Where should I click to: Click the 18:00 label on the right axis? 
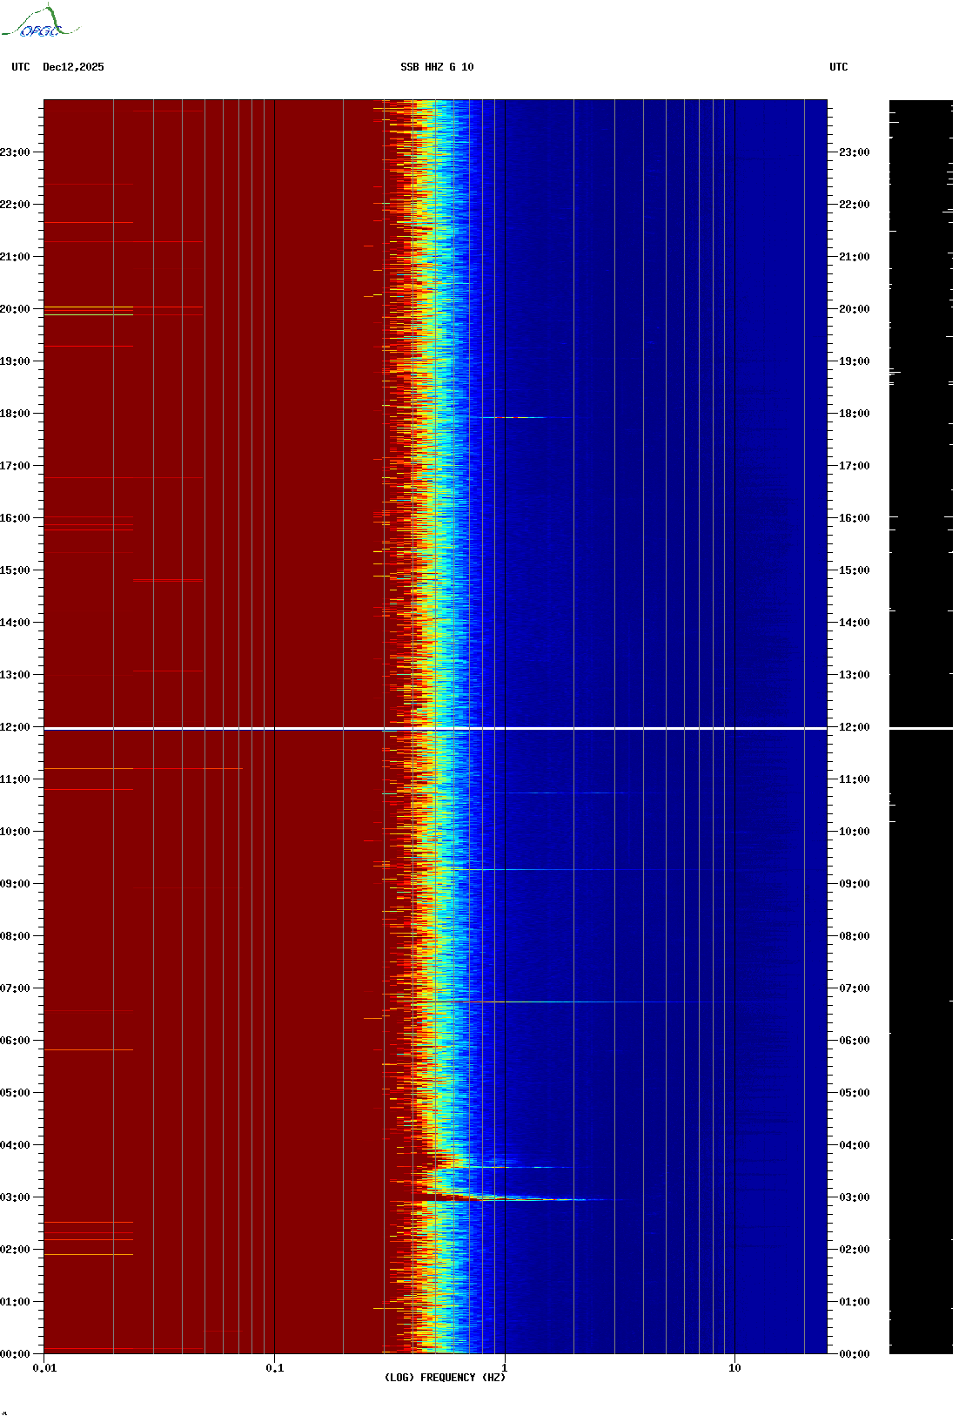pos(854,414)
